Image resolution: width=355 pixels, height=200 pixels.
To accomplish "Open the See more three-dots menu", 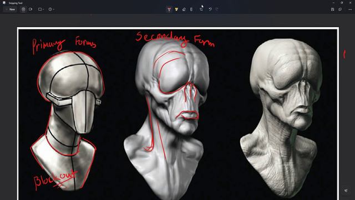I will click(x=350, y=9).
